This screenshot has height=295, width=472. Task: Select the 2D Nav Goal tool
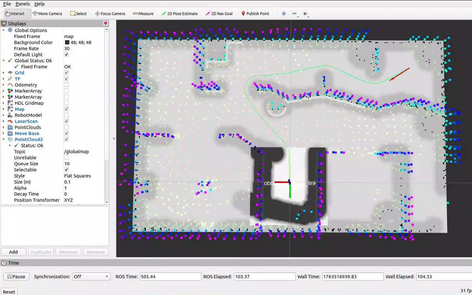219,13
